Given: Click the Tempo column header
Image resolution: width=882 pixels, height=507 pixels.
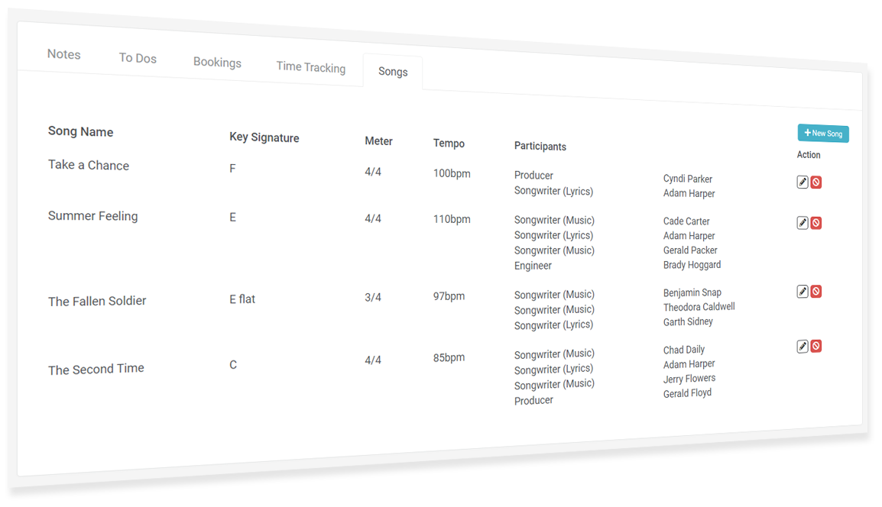Looking at the screenshot, I should pyautogui.click(x=449, y=144).
